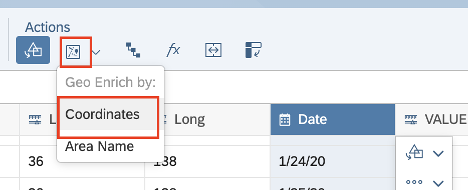Click the transform icon in Date column popup
468x190 pixels.
coord(414,153)
